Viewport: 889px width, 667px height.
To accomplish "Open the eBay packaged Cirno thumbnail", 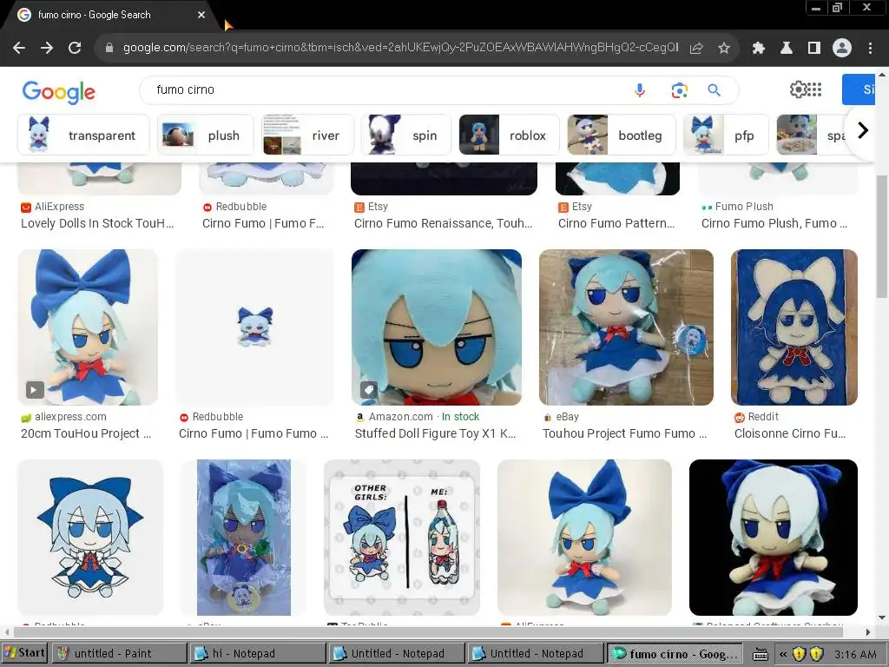I will (x=626, y=327).
